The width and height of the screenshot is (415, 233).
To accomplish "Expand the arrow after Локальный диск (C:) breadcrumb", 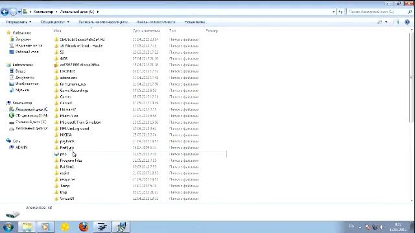I will point(98,12).
